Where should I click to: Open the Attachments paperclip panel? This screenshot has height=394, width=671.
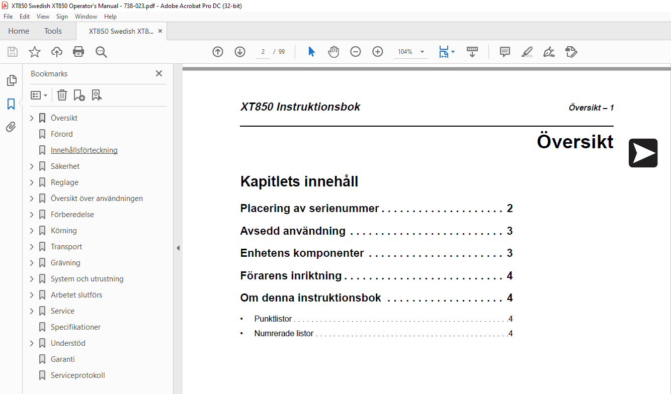[11, 127]
